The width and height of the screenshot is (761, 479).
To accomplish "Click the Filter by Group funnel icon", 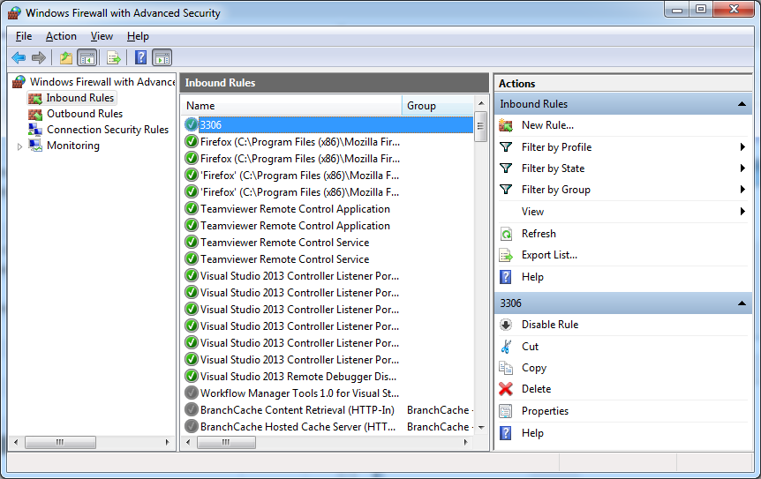I will pos(506,190).
